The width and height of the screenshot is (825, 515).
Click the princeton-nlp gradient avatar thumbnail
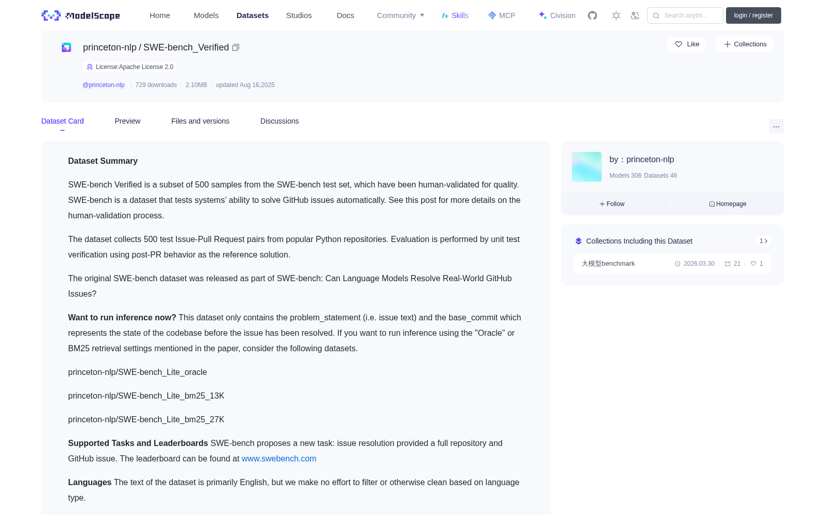(x=587, y=167)
